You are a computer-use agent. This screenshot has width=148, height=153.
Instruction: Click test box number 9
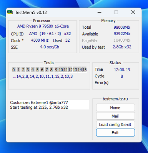coord(56,70)
